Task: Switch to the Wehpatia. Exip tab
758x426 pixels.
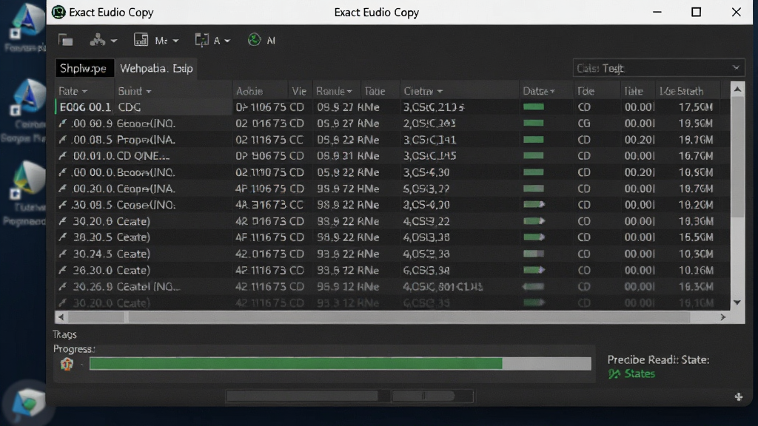Action: click(x=156, y=69)
